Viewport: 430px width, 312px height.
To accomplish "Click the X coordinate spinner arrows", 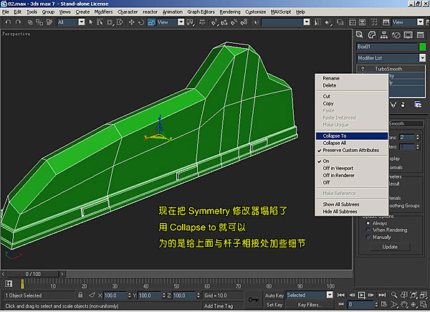I will 129,296.
